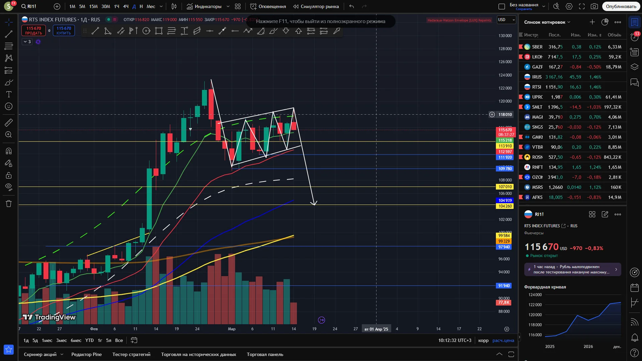Open trend line tools in left sidebar

click(9, 34)
